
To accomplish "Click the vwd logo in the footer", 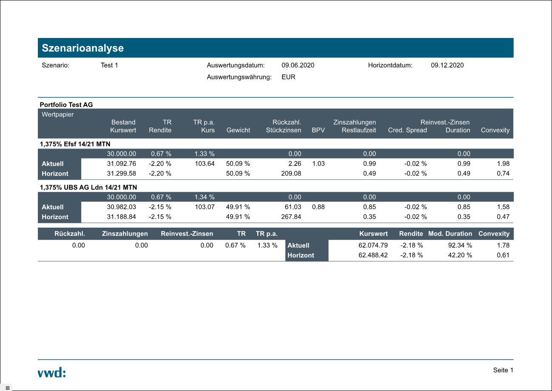I will (x=52, y=373).
